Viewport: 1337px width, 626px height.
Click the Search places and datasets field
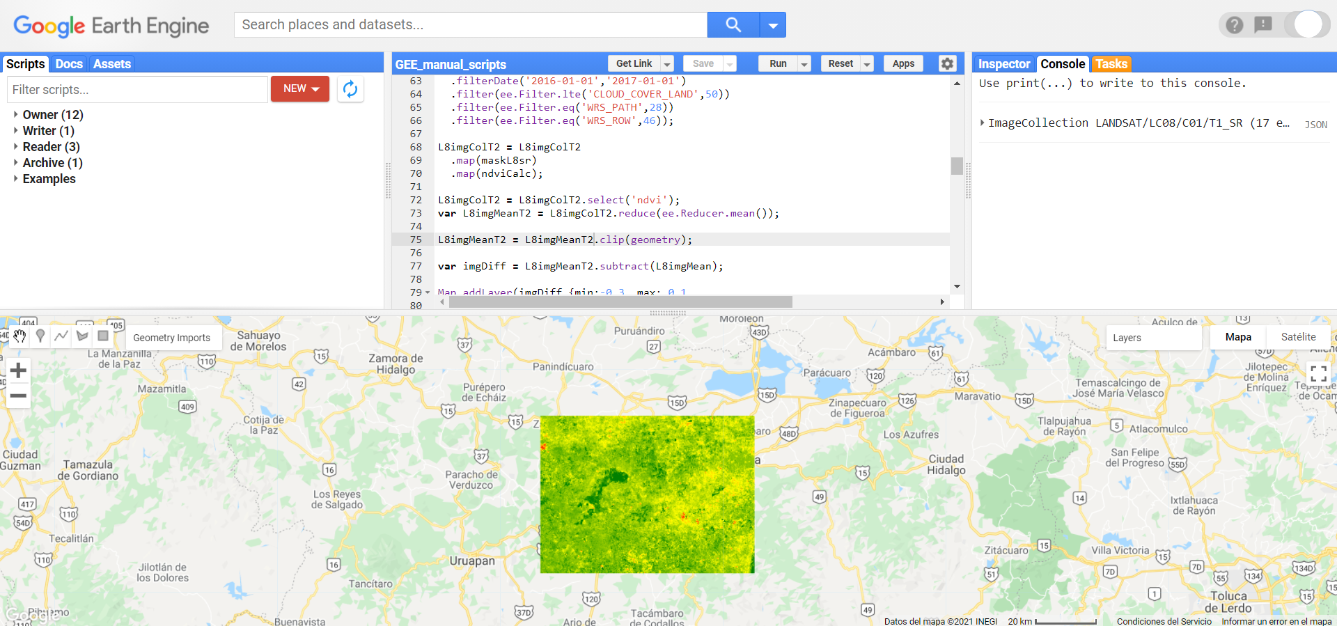[471, 25]
